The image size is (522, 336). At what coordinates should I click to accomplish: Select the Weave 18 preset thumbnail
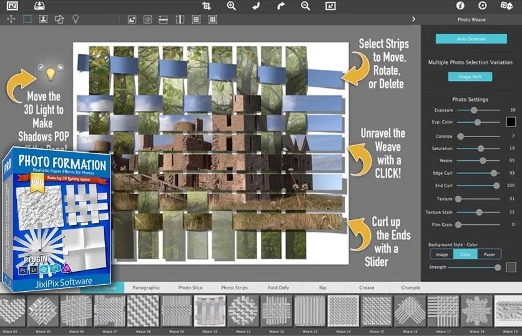pyautogui.click(x=476, y=311)
